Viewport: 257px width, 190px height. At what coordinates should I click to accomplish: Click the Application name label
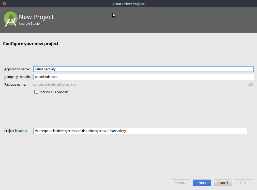(x=17, y=69)
